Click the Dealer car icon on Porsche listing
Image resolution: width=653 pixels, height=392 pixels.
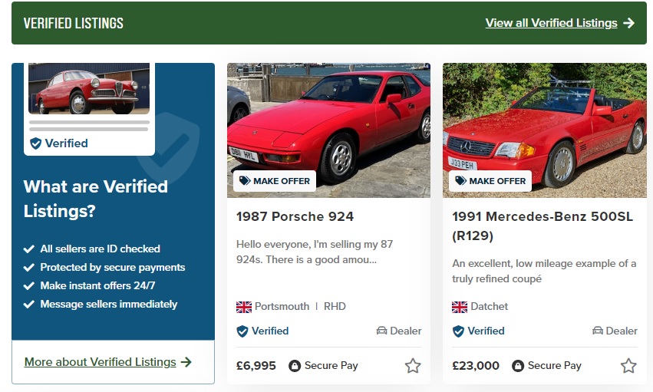pyautogui.click(x=381, y=331)
